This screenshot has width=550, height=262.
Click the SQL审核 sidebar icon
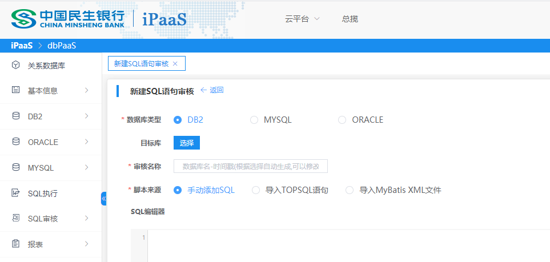click(x=15, y=218)
